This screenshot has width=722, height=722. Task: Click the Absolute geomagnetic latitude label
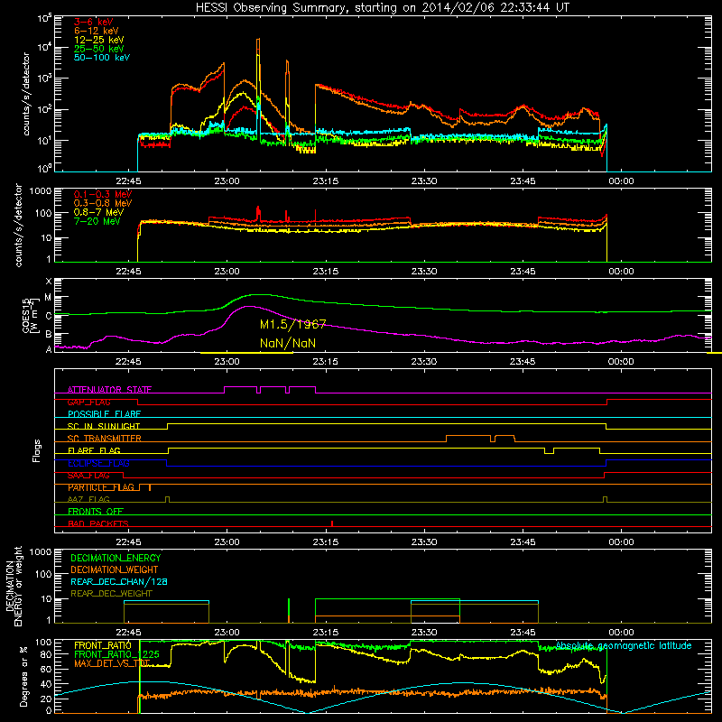pos(624,645)
